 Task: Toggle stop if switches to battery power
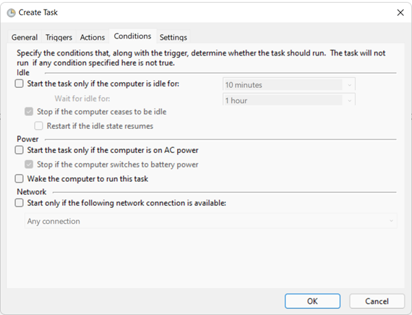coord(29,164)
